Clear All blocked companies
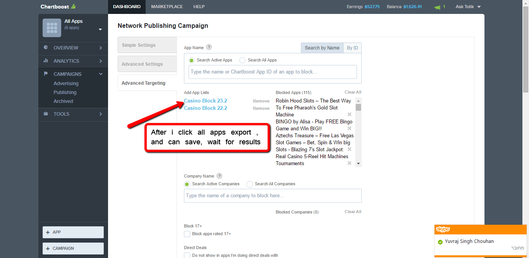This screenshot has width=529, height=258. 353,212
